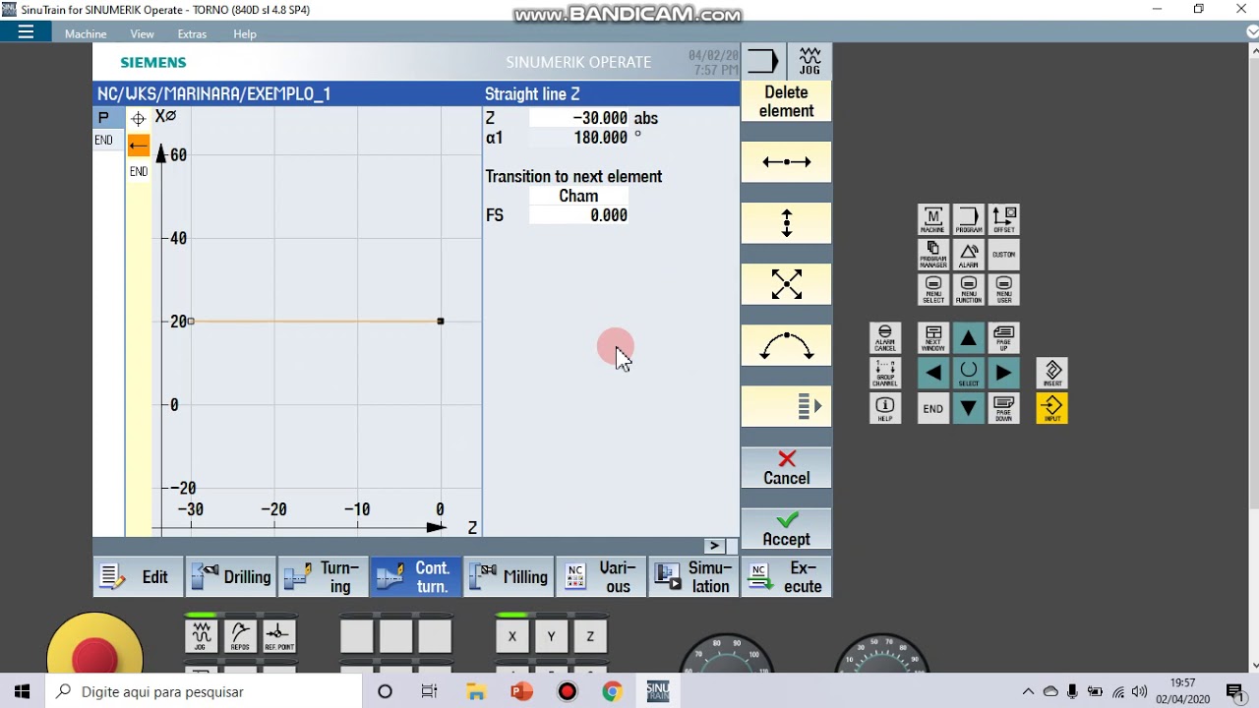Activate REPOS on control panel
Image resolution: width=1259 pixels, height=708 pixels.
click(x=240, y=637)
